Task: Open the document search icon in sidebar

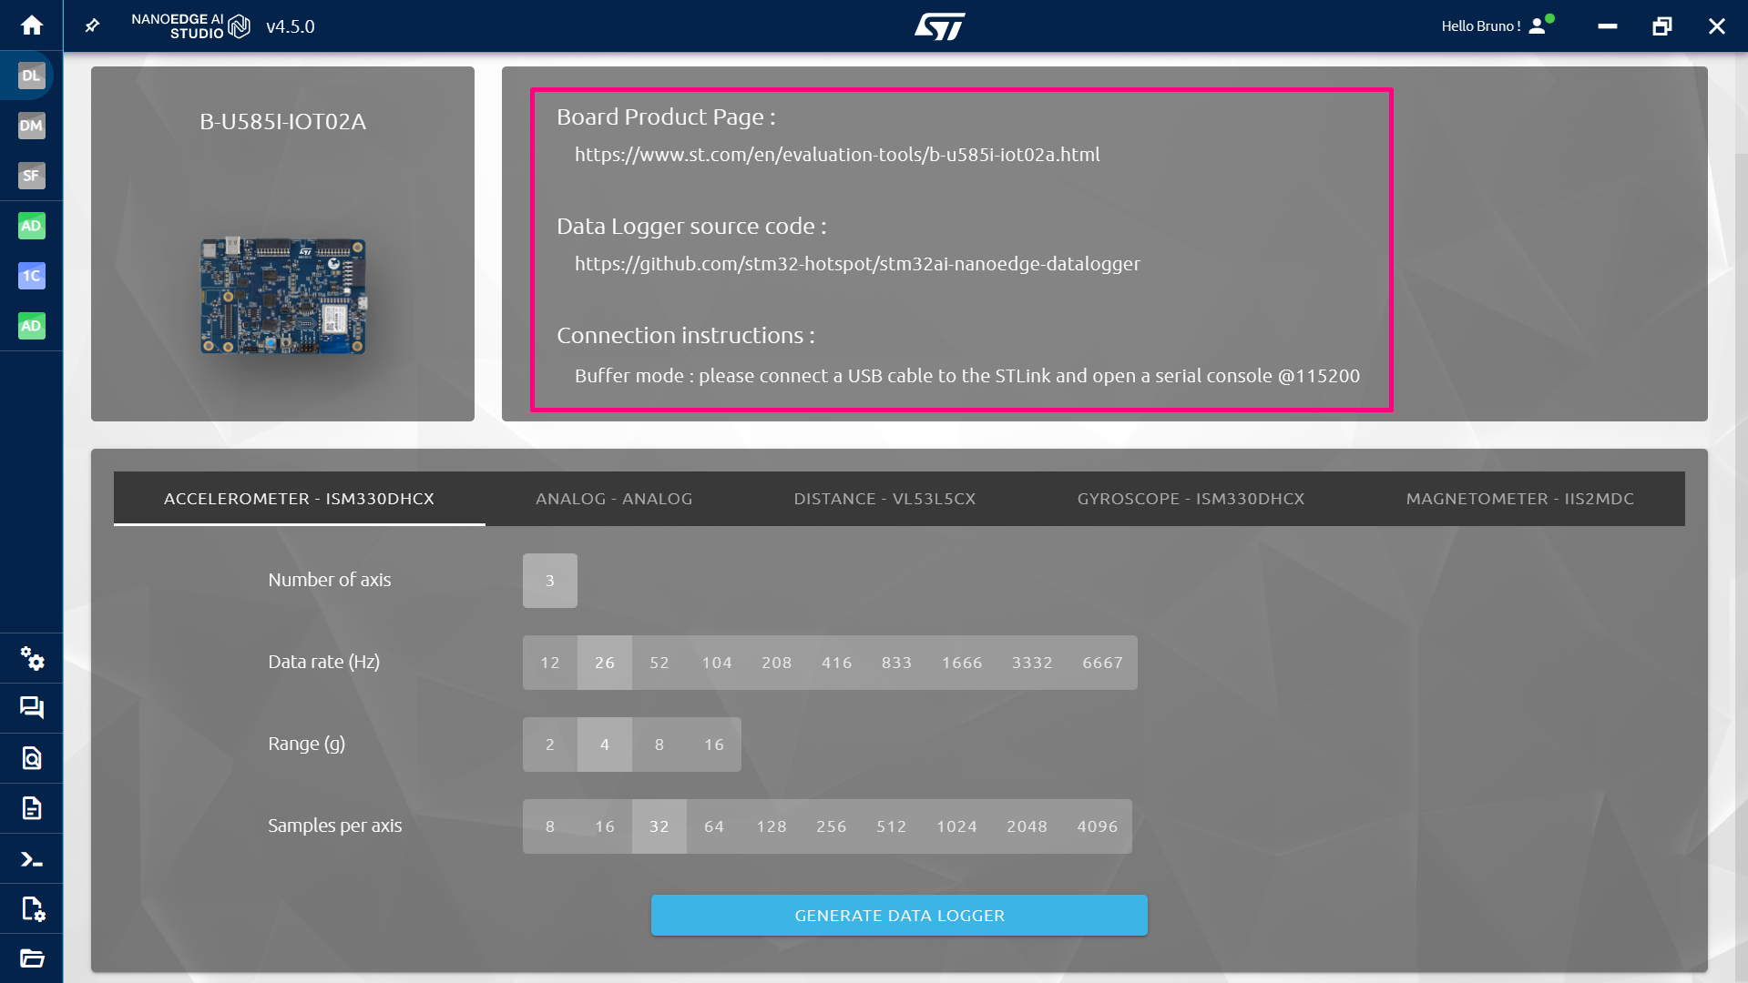Action: point(32,758)
